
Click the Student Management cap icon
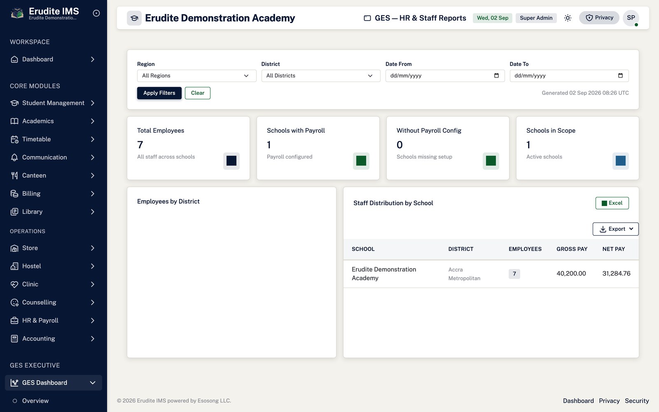click(14, 103)
